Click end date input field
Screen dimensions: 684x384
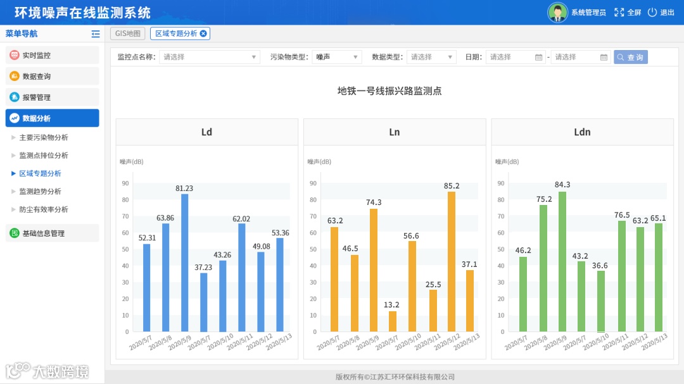pos(581,57)
